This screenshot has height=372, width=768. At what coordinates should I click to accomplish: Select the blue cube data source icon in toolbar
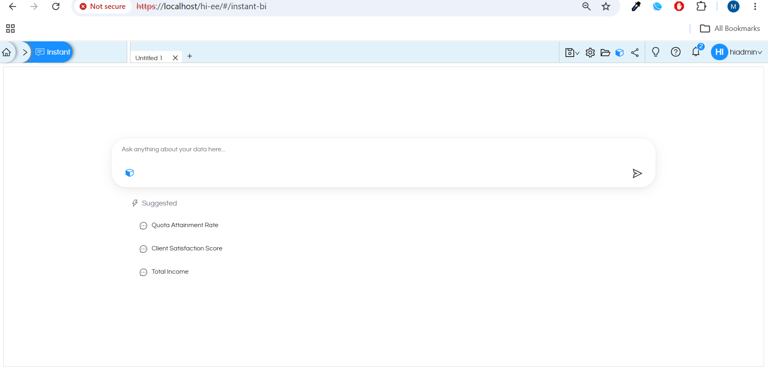(620, 53)
